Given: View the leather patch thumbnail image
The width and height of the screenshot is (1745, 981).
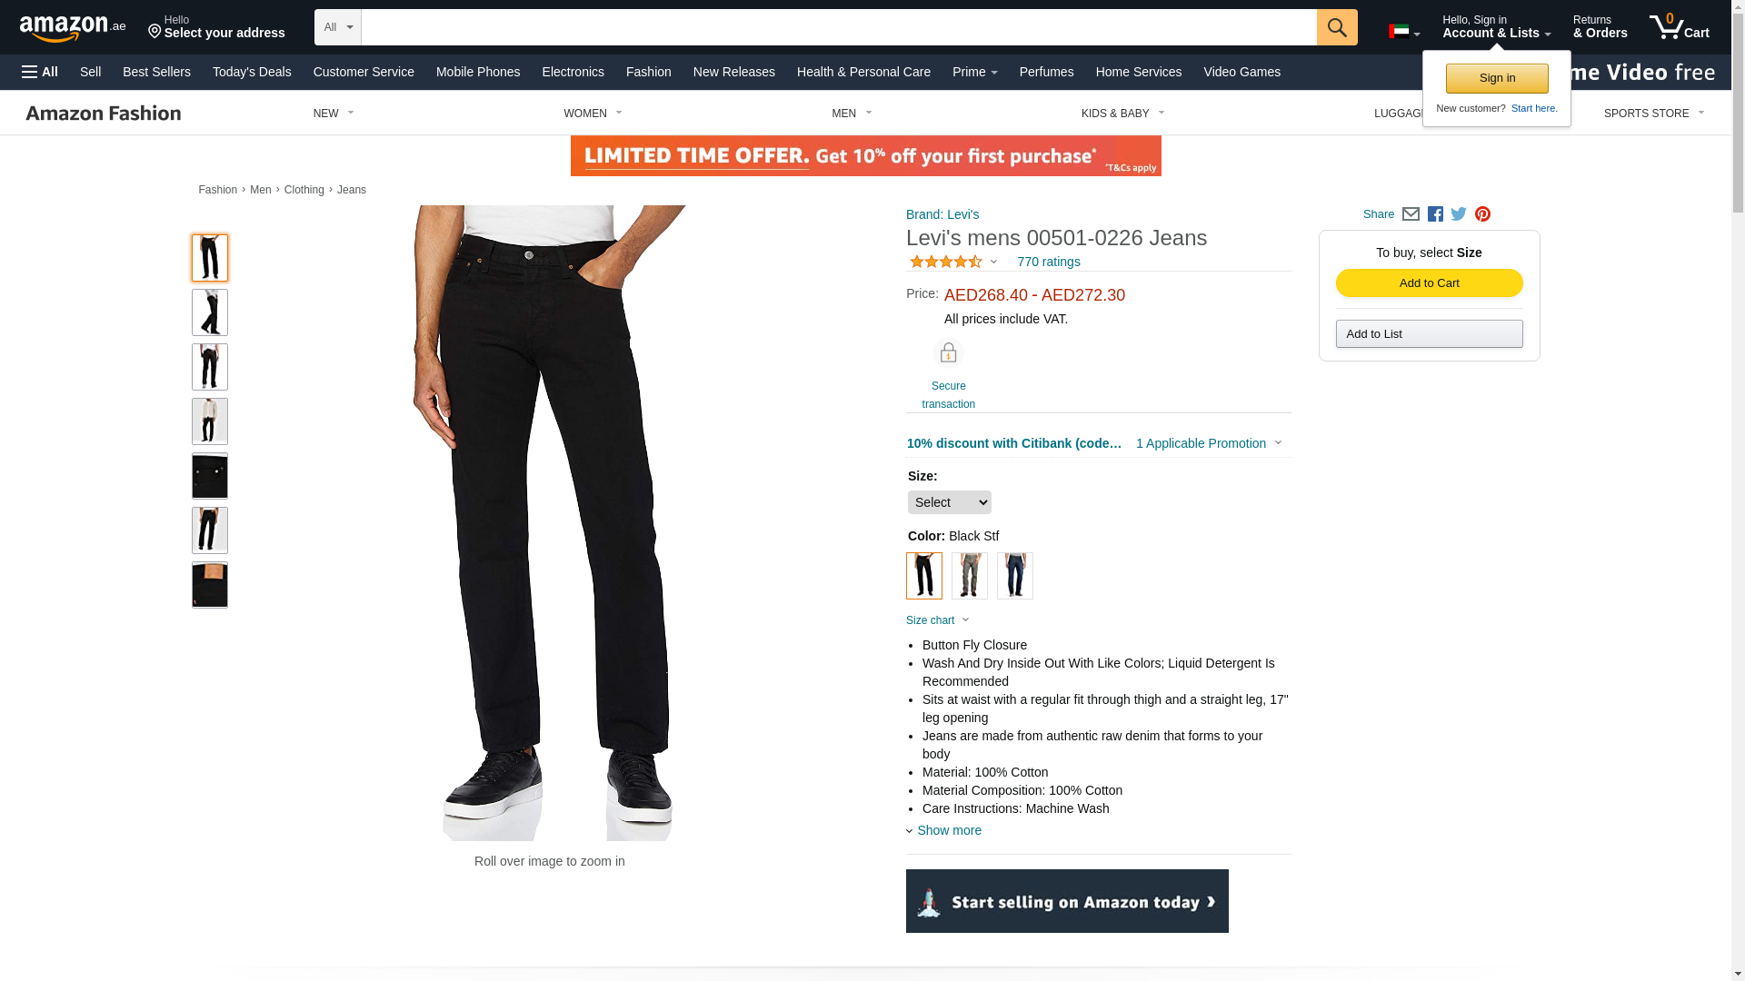Looking at the screenshot, I should (x=210, y=585).
